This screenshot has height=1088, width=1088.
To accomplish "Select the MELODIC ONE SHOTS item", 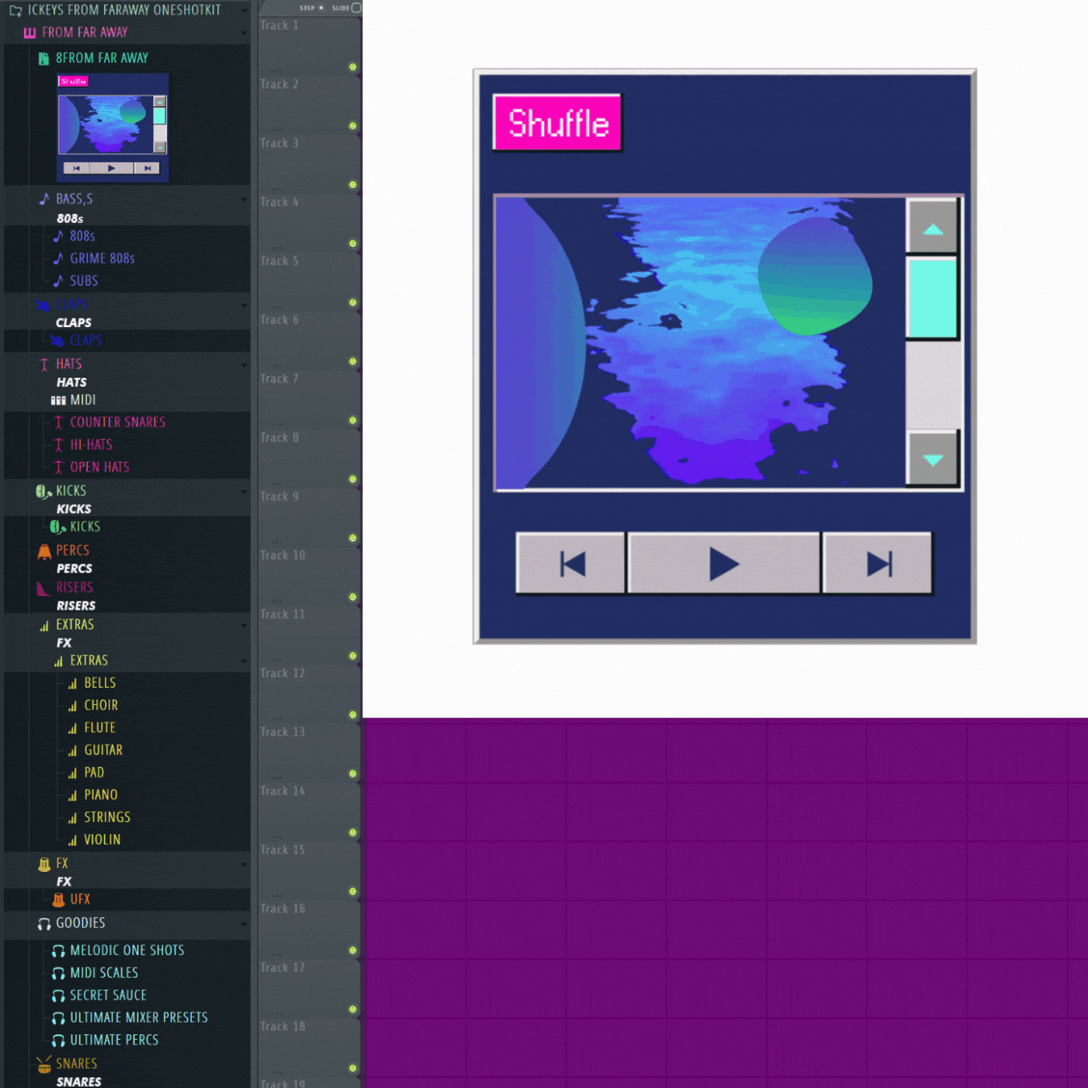I will pyautogui.click(x=127, y=950).
